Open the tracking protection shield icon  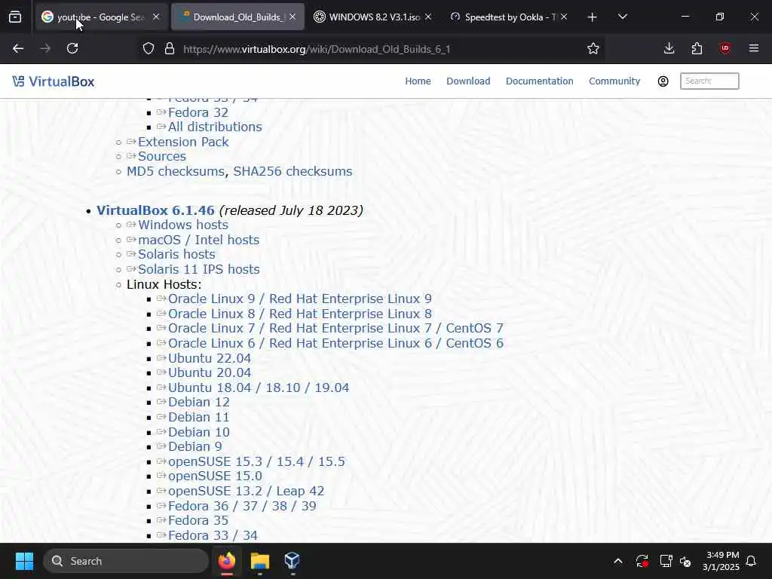(149, 49)
